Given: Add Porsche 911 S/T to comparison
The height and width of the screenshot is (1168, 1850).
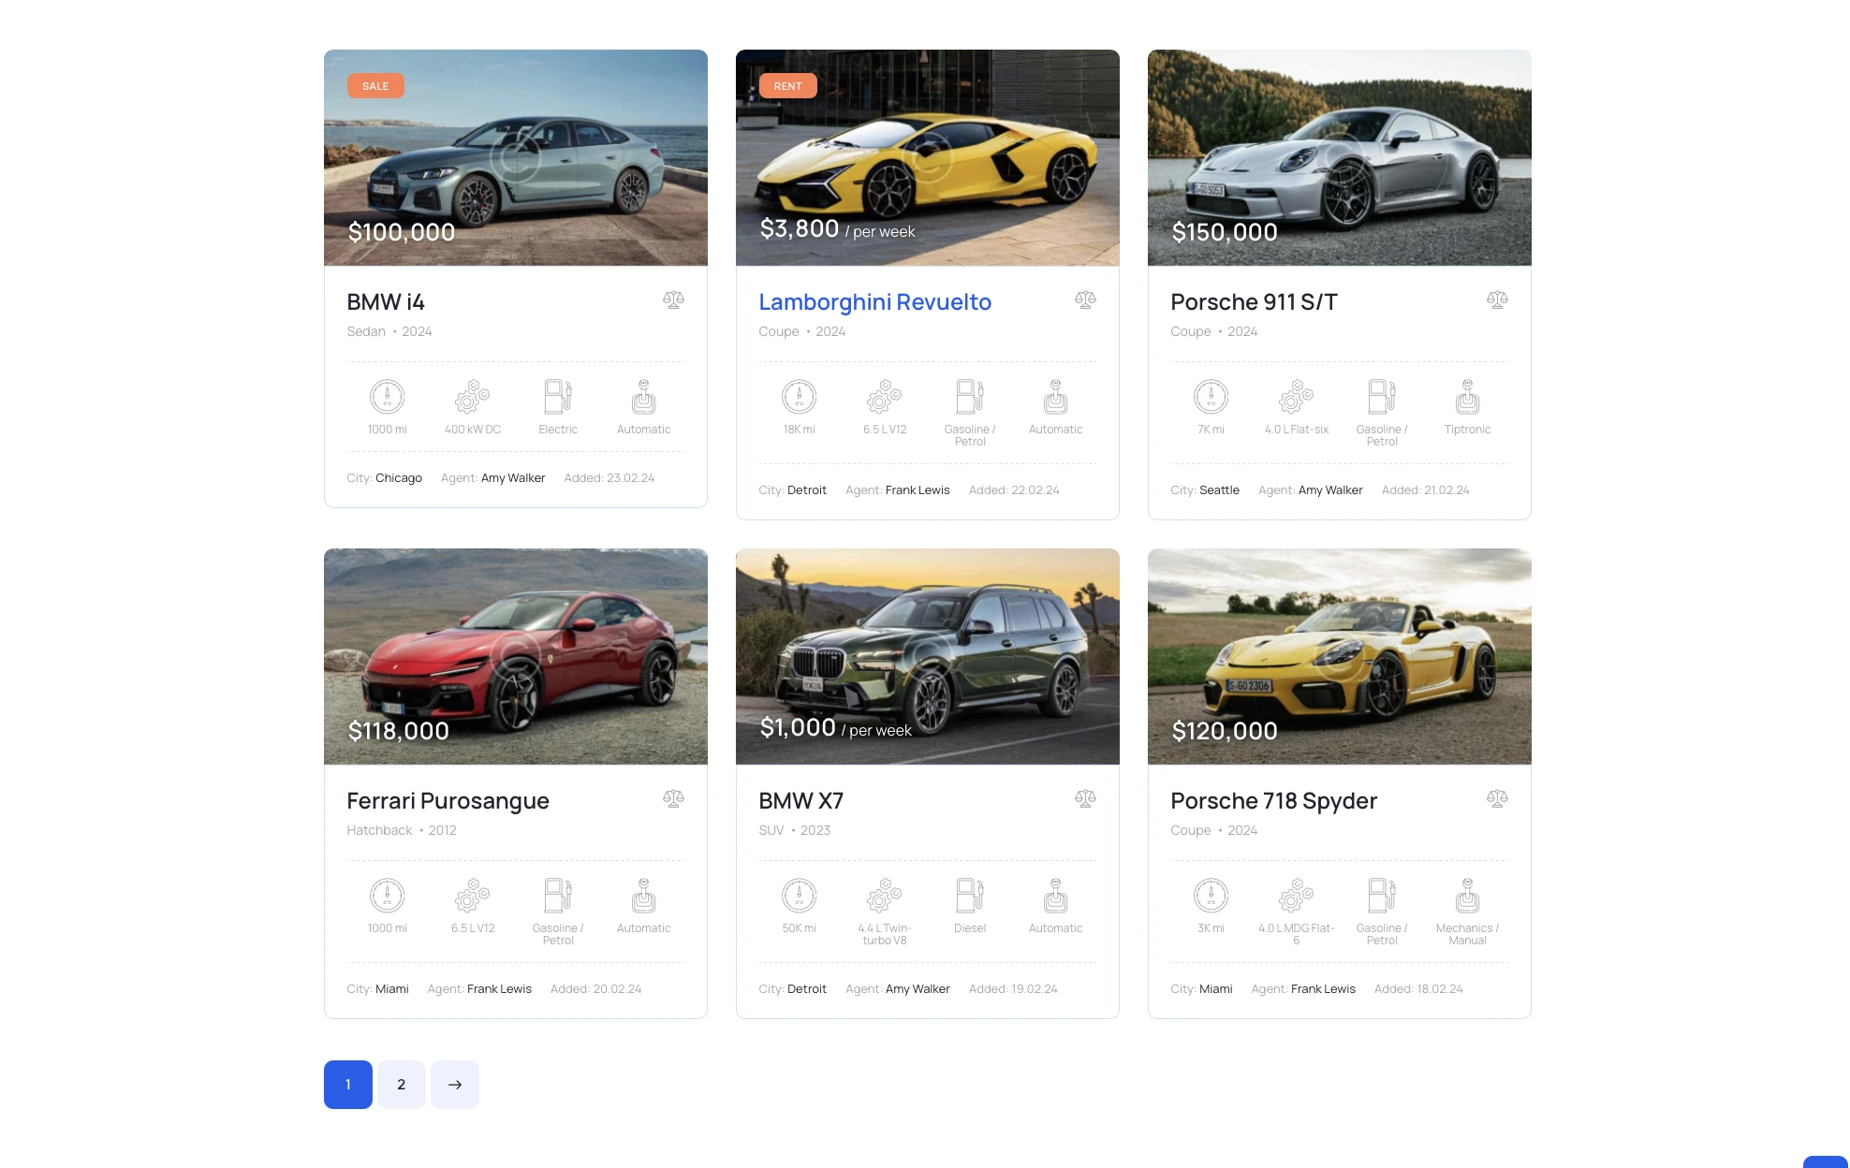Looking at the screenshot, I should 1497,300.
